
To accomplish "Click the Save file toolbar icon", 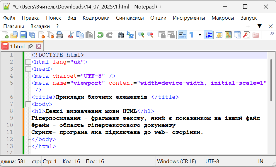I will click(23, 35).
